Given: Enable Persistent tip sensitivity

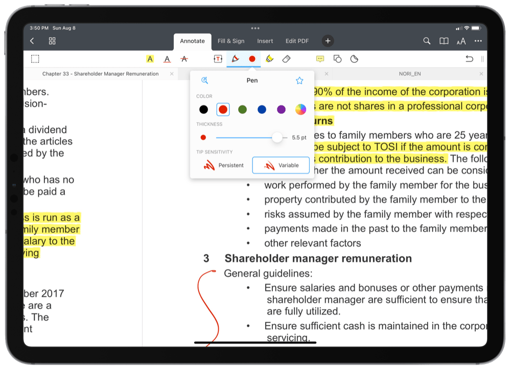Looking at the screenshot, I should click(x=224, y=165).
